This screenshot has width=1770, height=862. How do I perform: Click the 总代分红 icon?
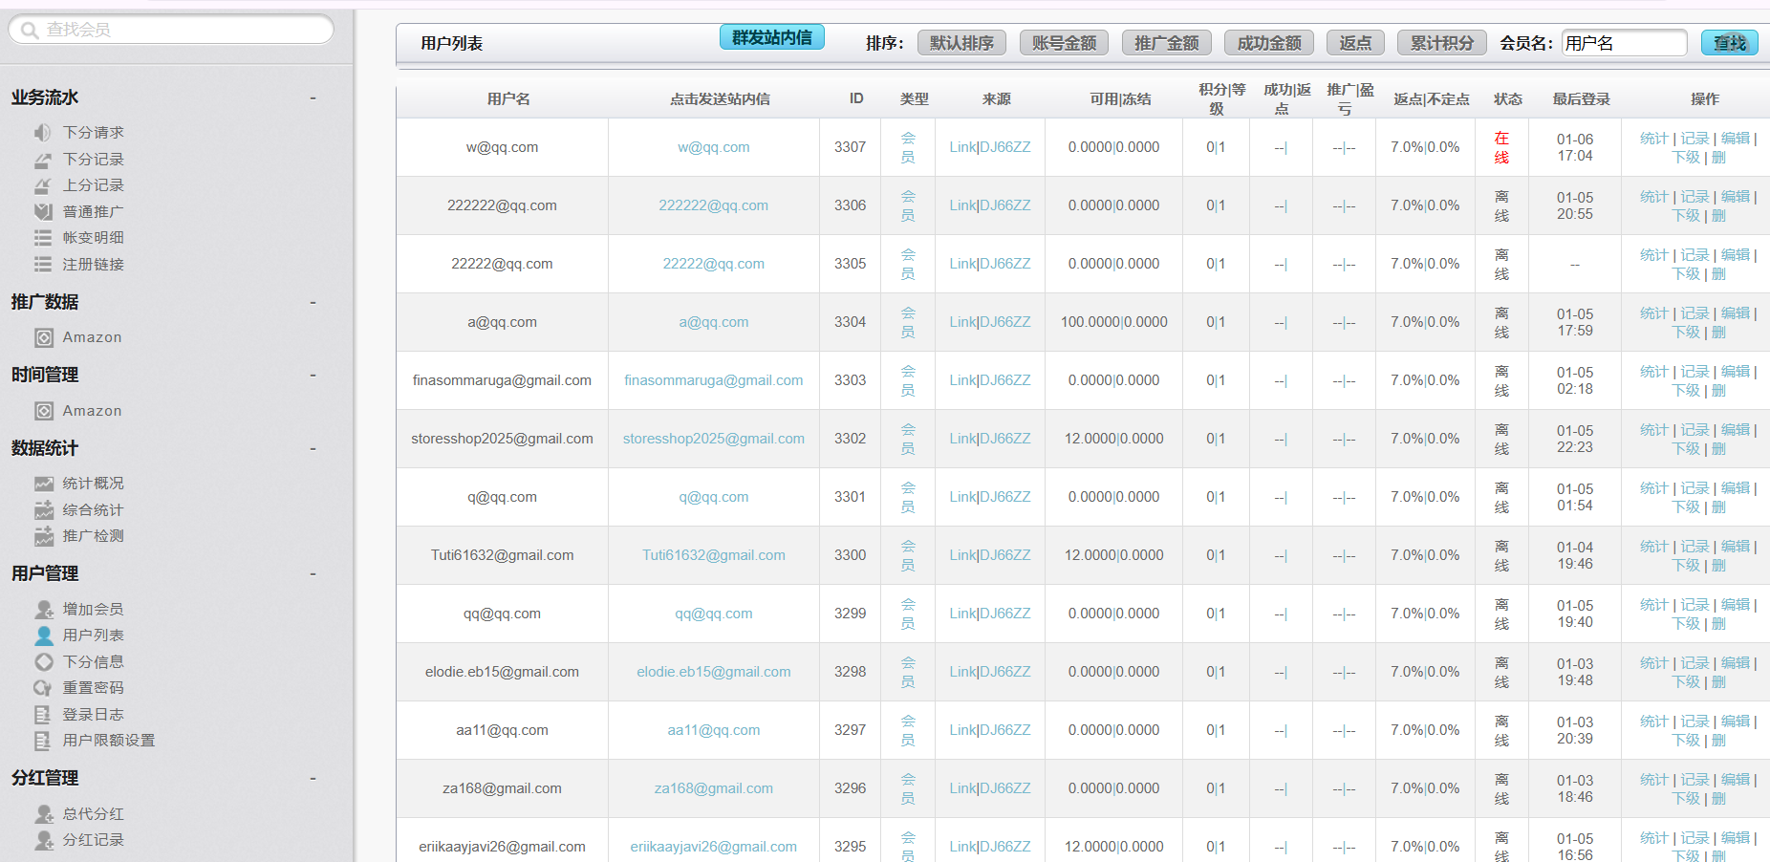point(43,814)
